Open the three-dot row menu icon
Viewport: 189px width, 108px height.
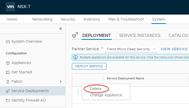[x=78, y=92]
